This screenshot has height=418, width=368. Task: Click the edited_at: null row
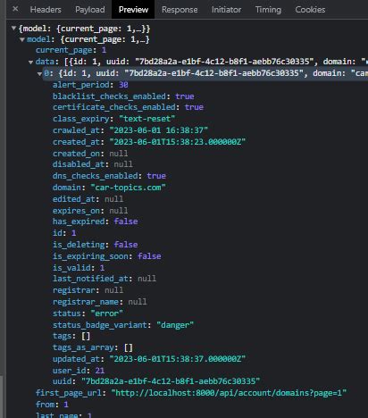[x=88, y=199]
